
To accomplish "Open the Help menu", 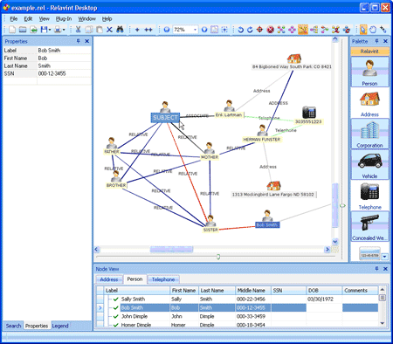I will [107, 19].
